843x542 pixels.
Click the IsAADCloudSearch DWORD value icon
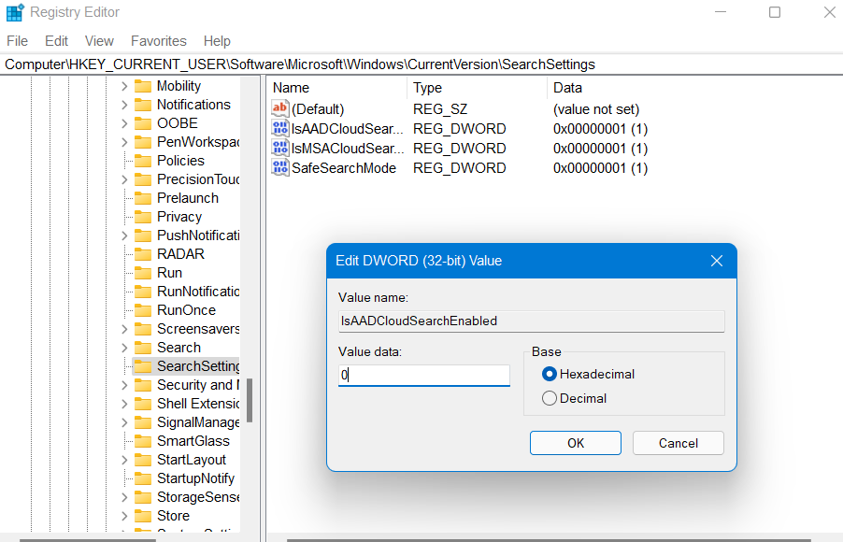coord(280,129)
